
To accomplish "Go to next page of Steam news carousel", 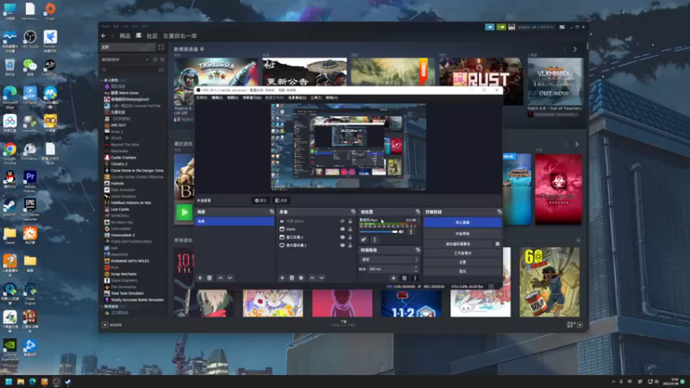I will coord(574,49).
